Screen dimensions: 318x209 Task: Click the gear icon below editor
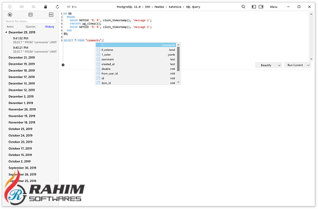pos(63,65)
